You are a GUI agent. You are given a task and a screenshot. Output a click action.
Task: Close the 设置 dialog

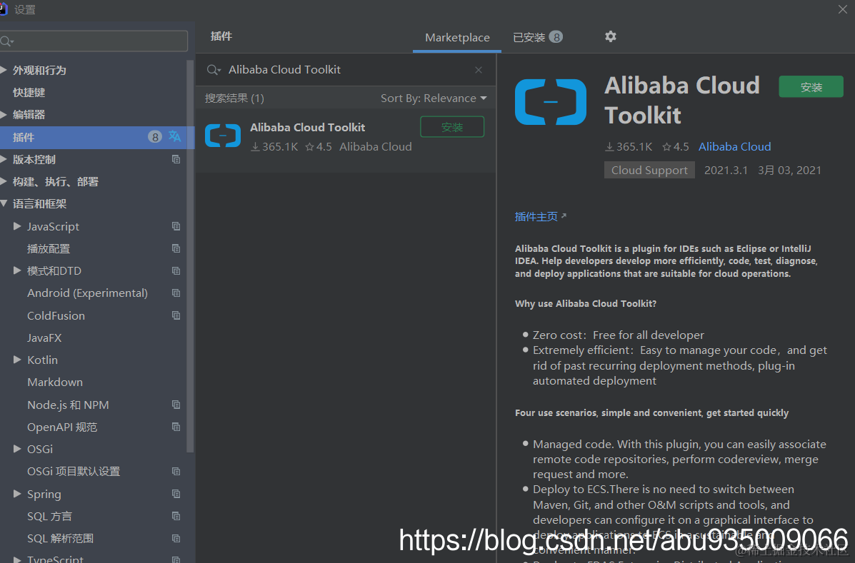tap(842, 9)
